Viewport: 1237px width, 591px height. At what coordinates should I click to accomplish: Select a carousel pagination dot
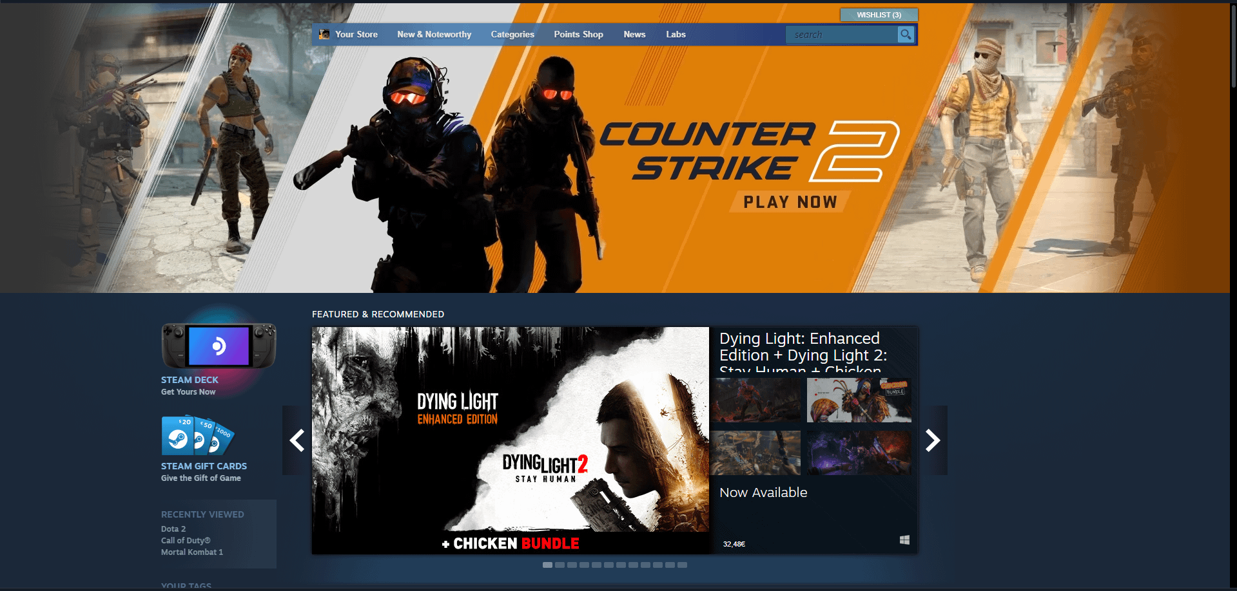(x=547, y=565)
